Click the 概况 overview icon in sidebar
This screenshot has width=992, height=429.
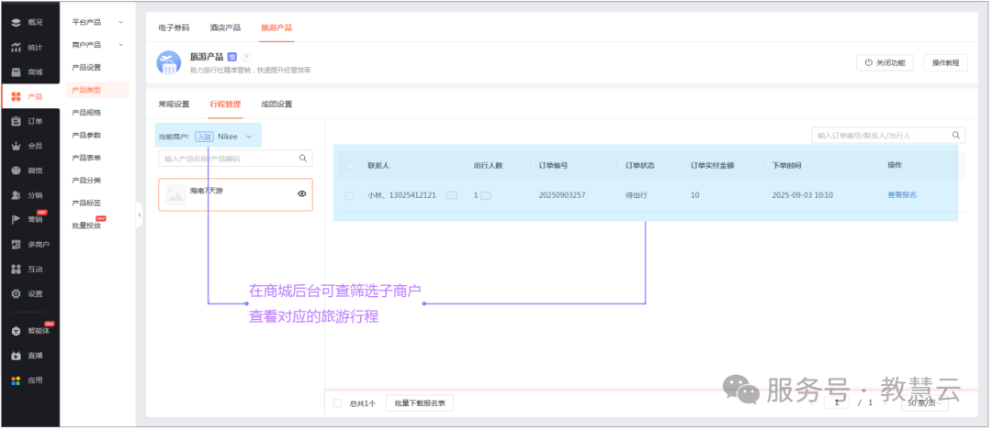[16, 22]
